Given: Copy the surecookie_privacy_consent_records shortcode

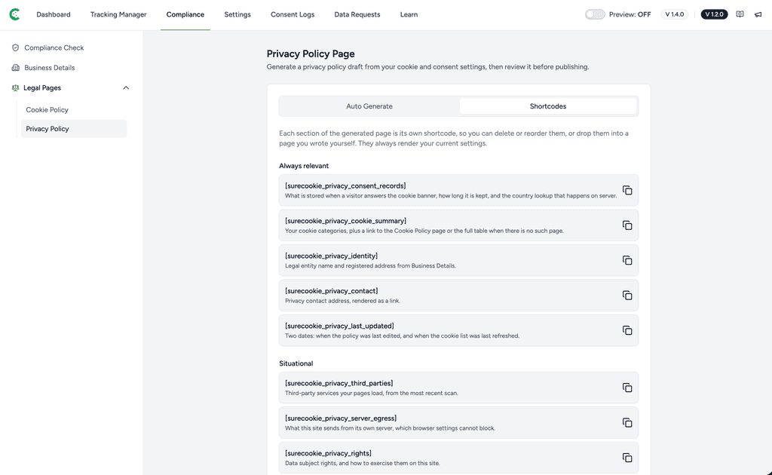Looking at the screenshot, I should coord(627,190).
